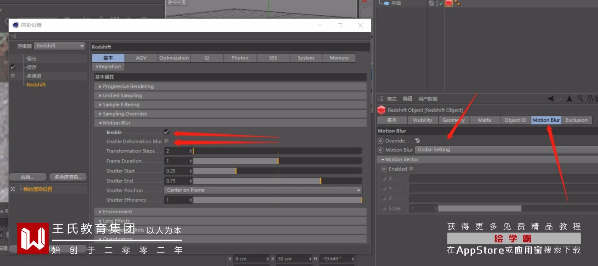Open the 用户数据 menu
The width and height of the screenshot is (598, 266).
pyautogui.click(x=428, y=99)
